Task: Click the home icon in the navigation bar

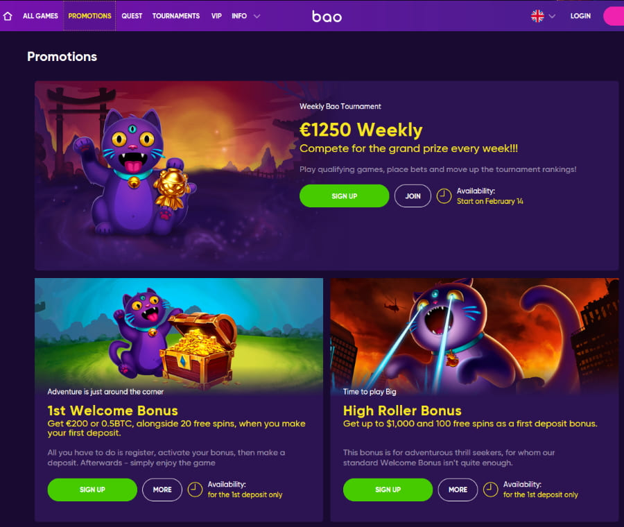Action: (8, 17)
